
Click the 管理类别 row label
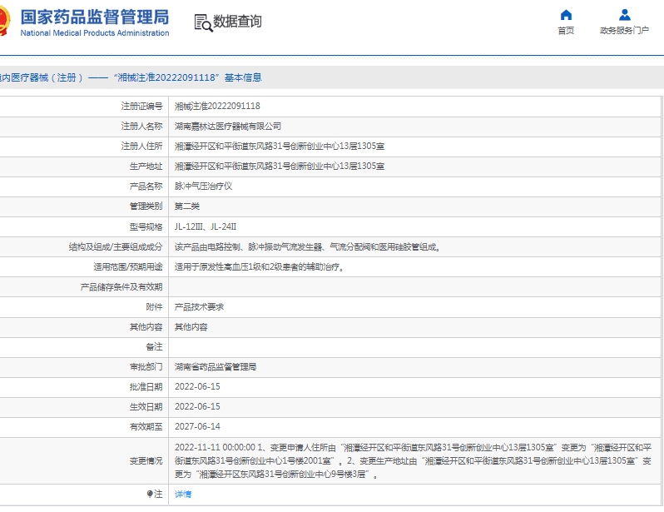click(146, 206)
